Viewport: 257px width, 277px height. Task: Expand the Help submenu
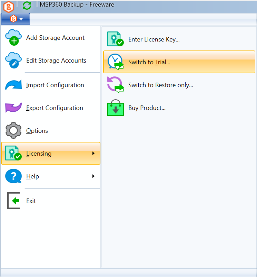pos(51,176)
